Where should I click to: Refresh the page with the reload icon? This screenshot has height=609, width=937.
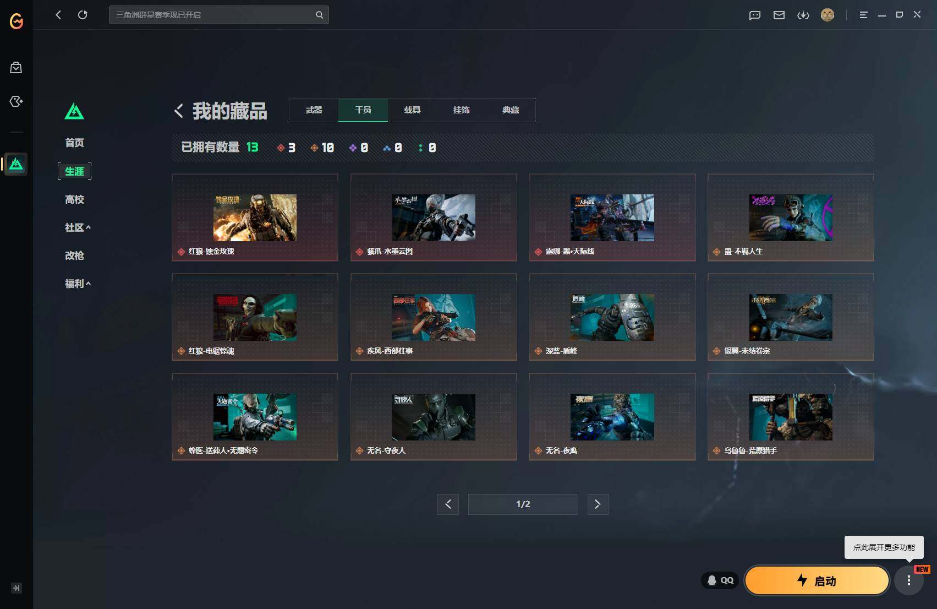pos(83,15)
